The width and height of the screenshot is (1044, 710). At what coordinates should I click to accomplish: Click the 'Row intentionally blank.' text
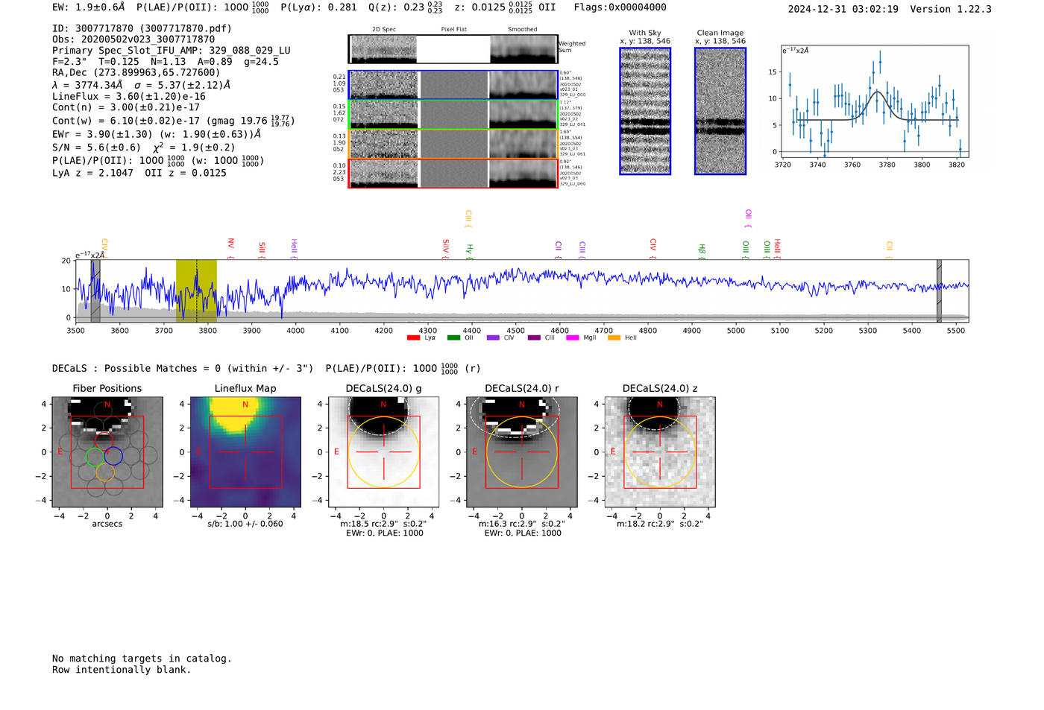(x=122, y=670)
